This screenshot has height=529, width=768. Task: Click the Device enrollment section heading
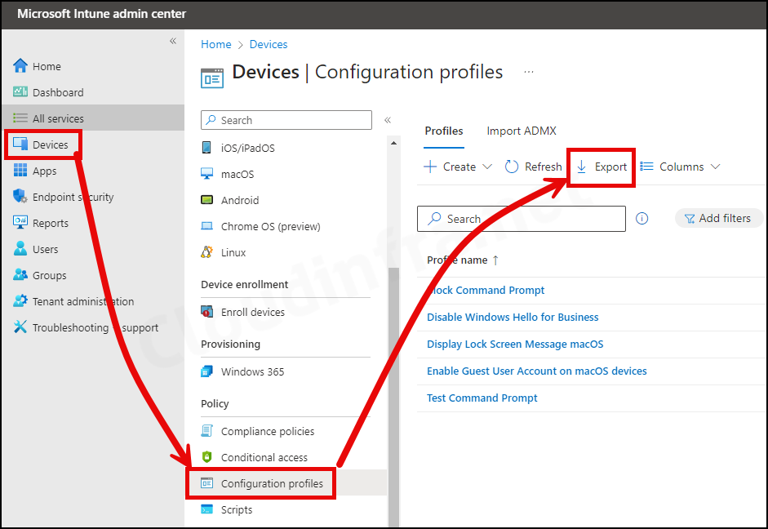[x=244, y=284]
